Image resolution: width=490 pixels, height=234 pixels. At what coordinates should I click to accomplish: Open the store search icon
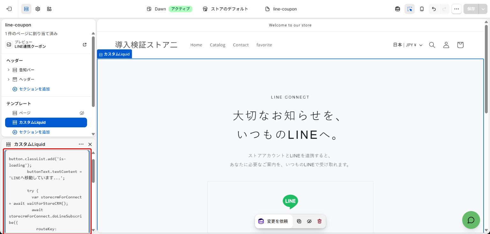pyautogui.click(x=432, y=45)
